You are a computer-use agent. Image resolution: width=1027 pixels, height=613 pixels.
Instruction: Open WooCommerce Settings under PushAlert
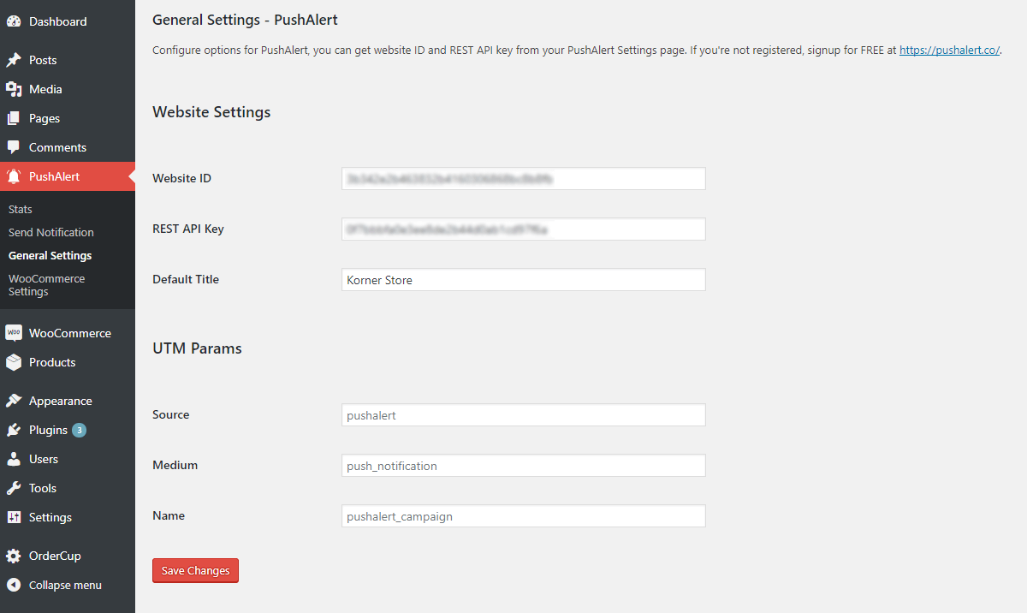(47, 285)
